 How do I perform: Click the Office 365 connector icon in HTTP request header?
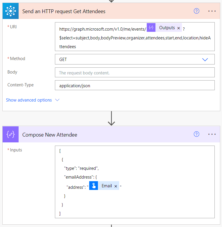click(10, 11)
